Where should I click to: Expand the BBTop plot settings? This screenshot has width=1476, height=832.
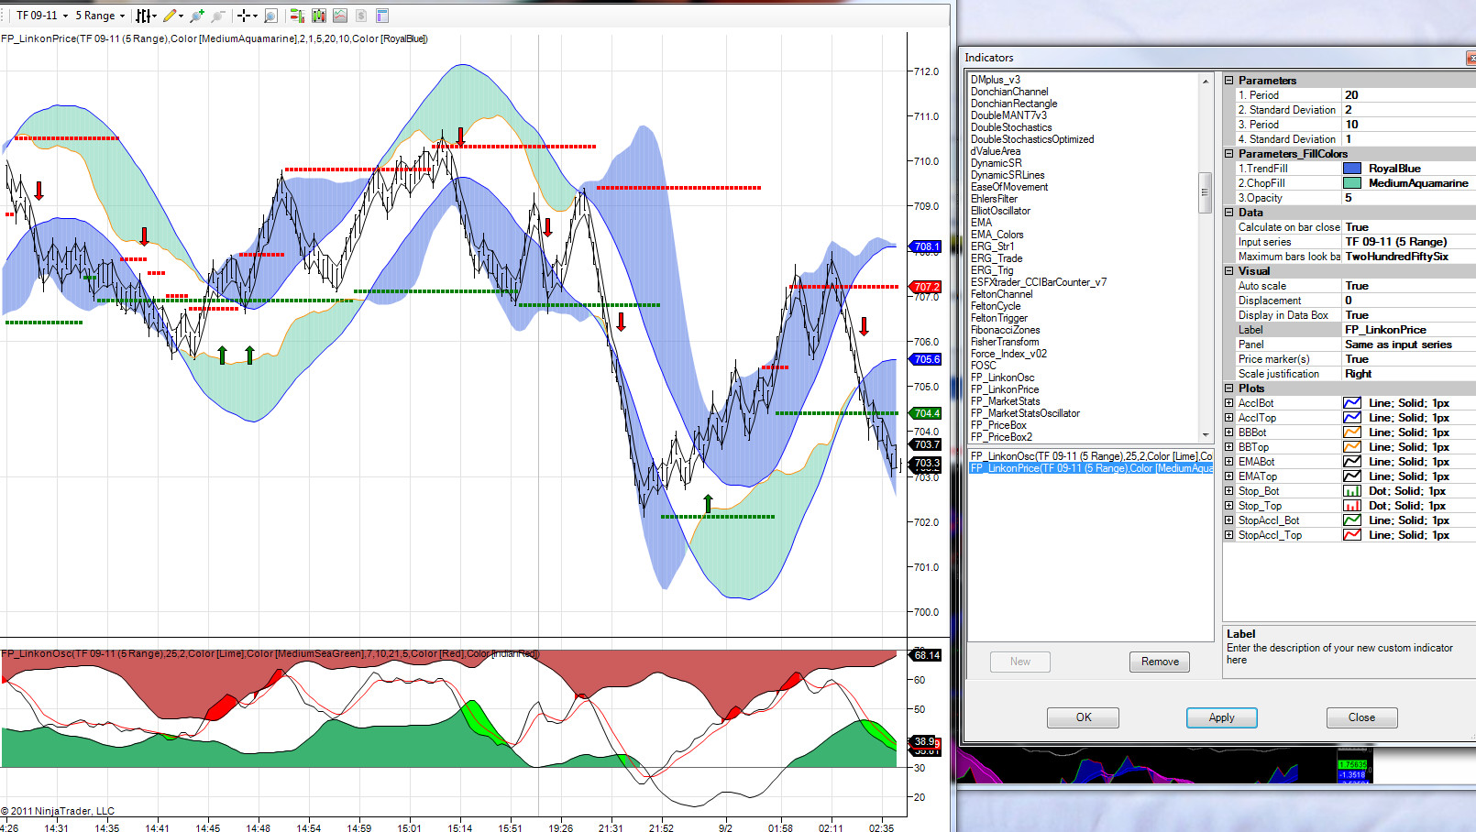click(1229, 447)
